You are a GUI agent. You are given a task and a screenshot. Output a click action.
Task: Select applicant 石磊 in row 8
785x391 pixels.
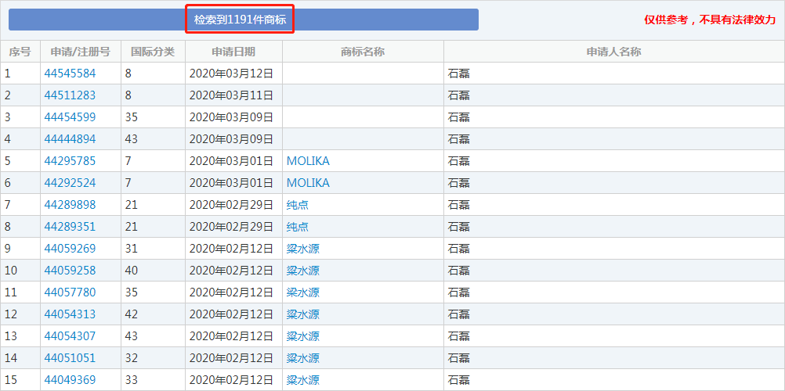(x=458, y=227)
